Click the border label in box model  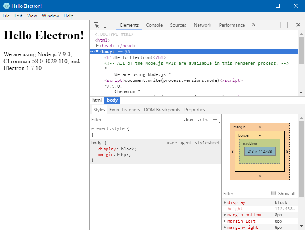[244, 135]
